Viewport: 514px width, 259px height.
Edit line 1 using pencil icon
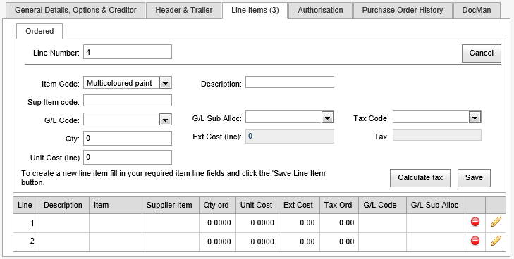pos(496,222)
